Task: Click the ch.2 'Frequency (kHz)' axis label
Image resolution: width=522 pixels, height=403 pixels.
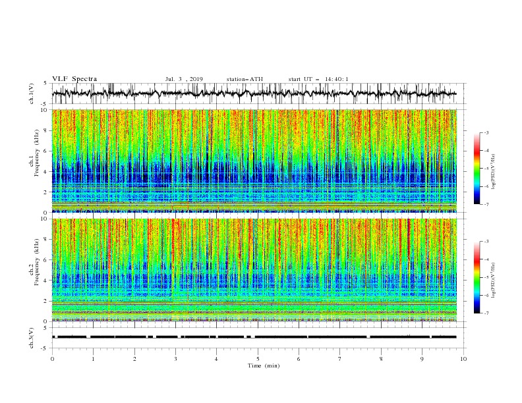Action: [37, 261]
